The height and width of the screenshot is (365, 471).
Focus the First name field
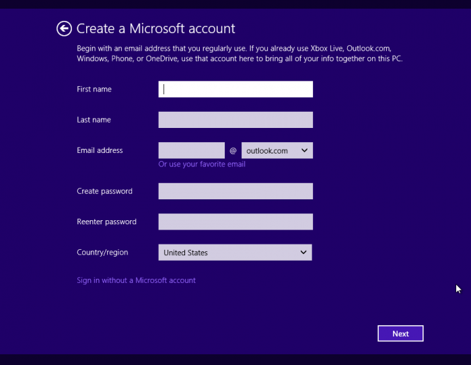point(235,89)
